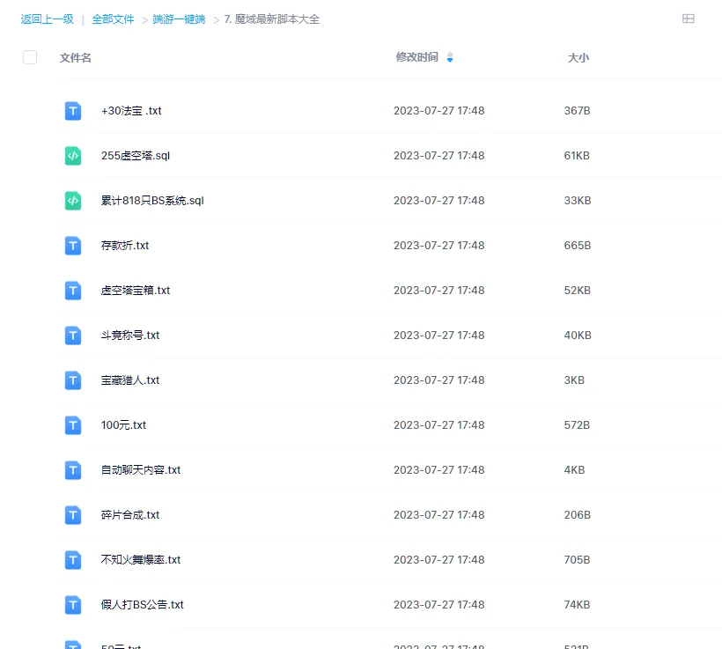
Task: Click modified time of 碎片合成.txt
Action: tap(438, 515)
